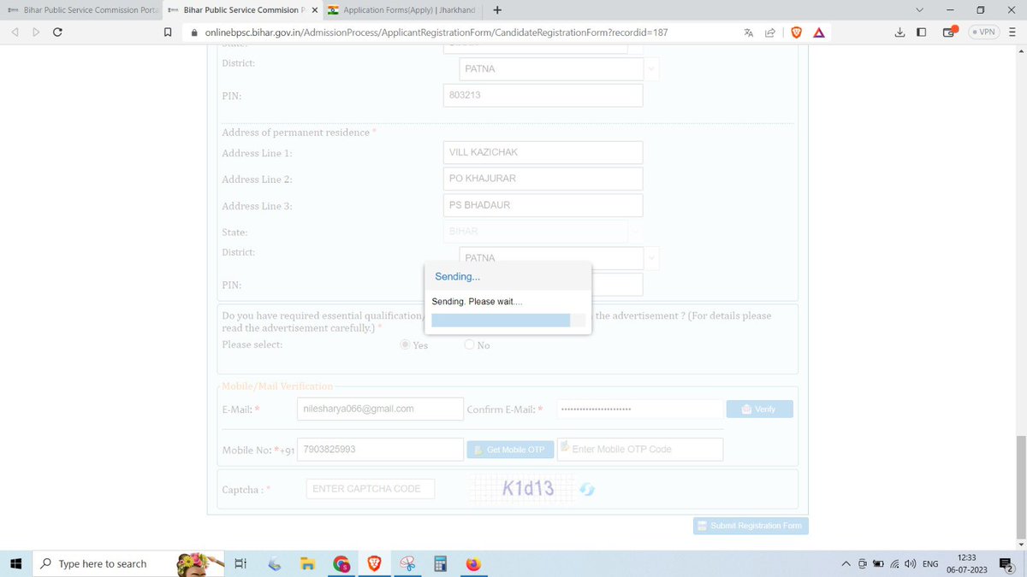
Task: Select the No radio button
Action: click(x=469, y=344)
